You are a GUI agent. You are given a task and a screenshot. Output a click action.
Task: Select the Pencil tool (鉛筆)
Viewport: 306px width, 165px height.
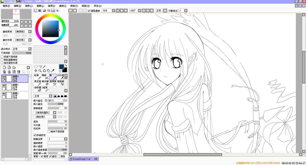coord(37,77)
